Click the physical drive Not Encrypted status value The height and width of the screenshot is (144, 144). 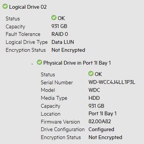(105, 137)
